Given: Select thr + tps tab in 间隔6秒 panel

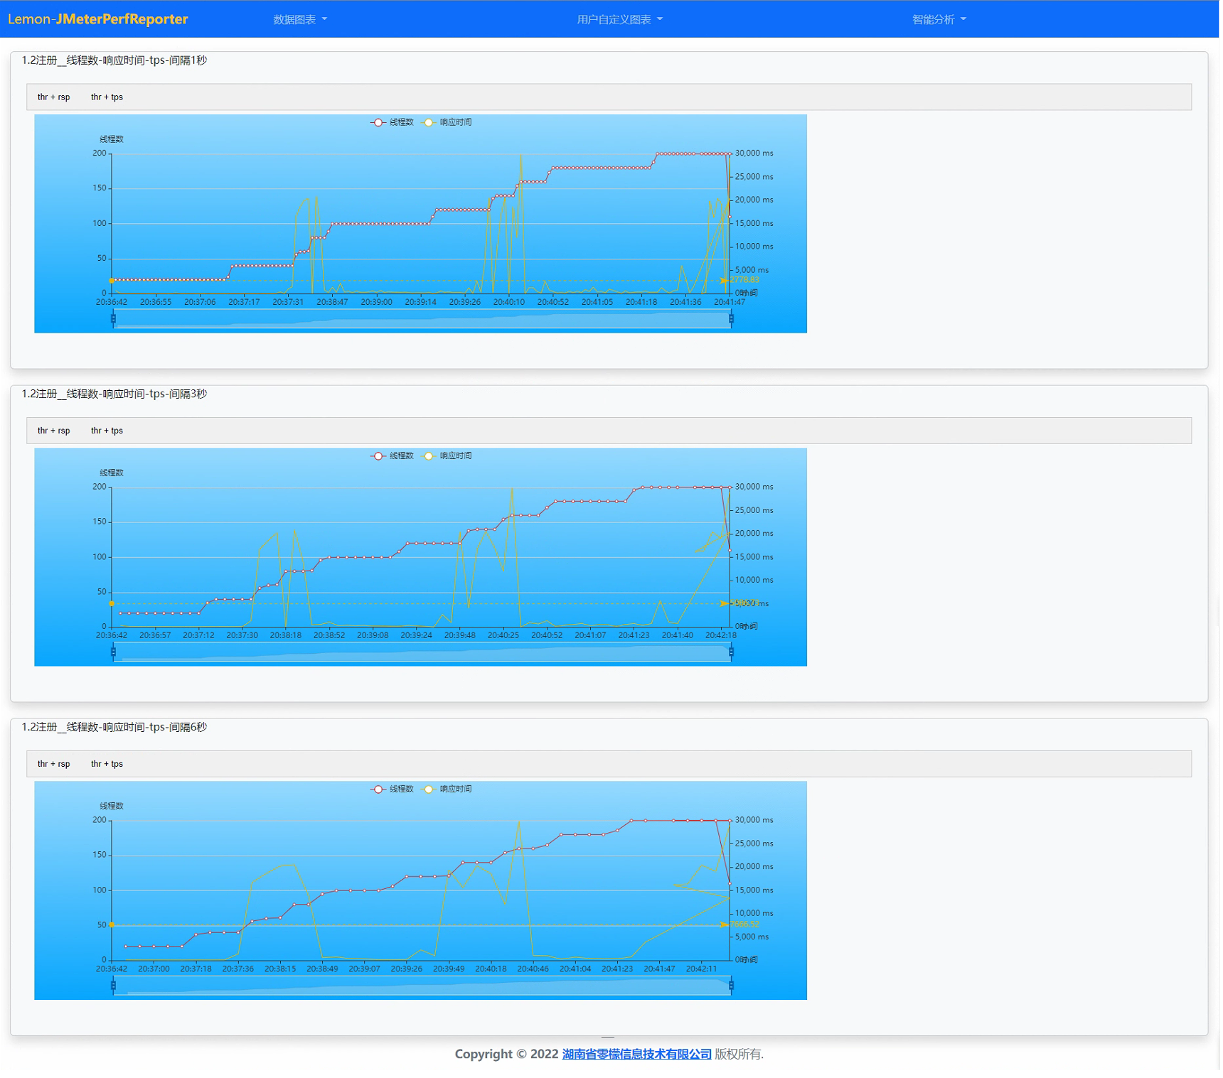Looking at the screenshot, I should (x=107, y=764).
